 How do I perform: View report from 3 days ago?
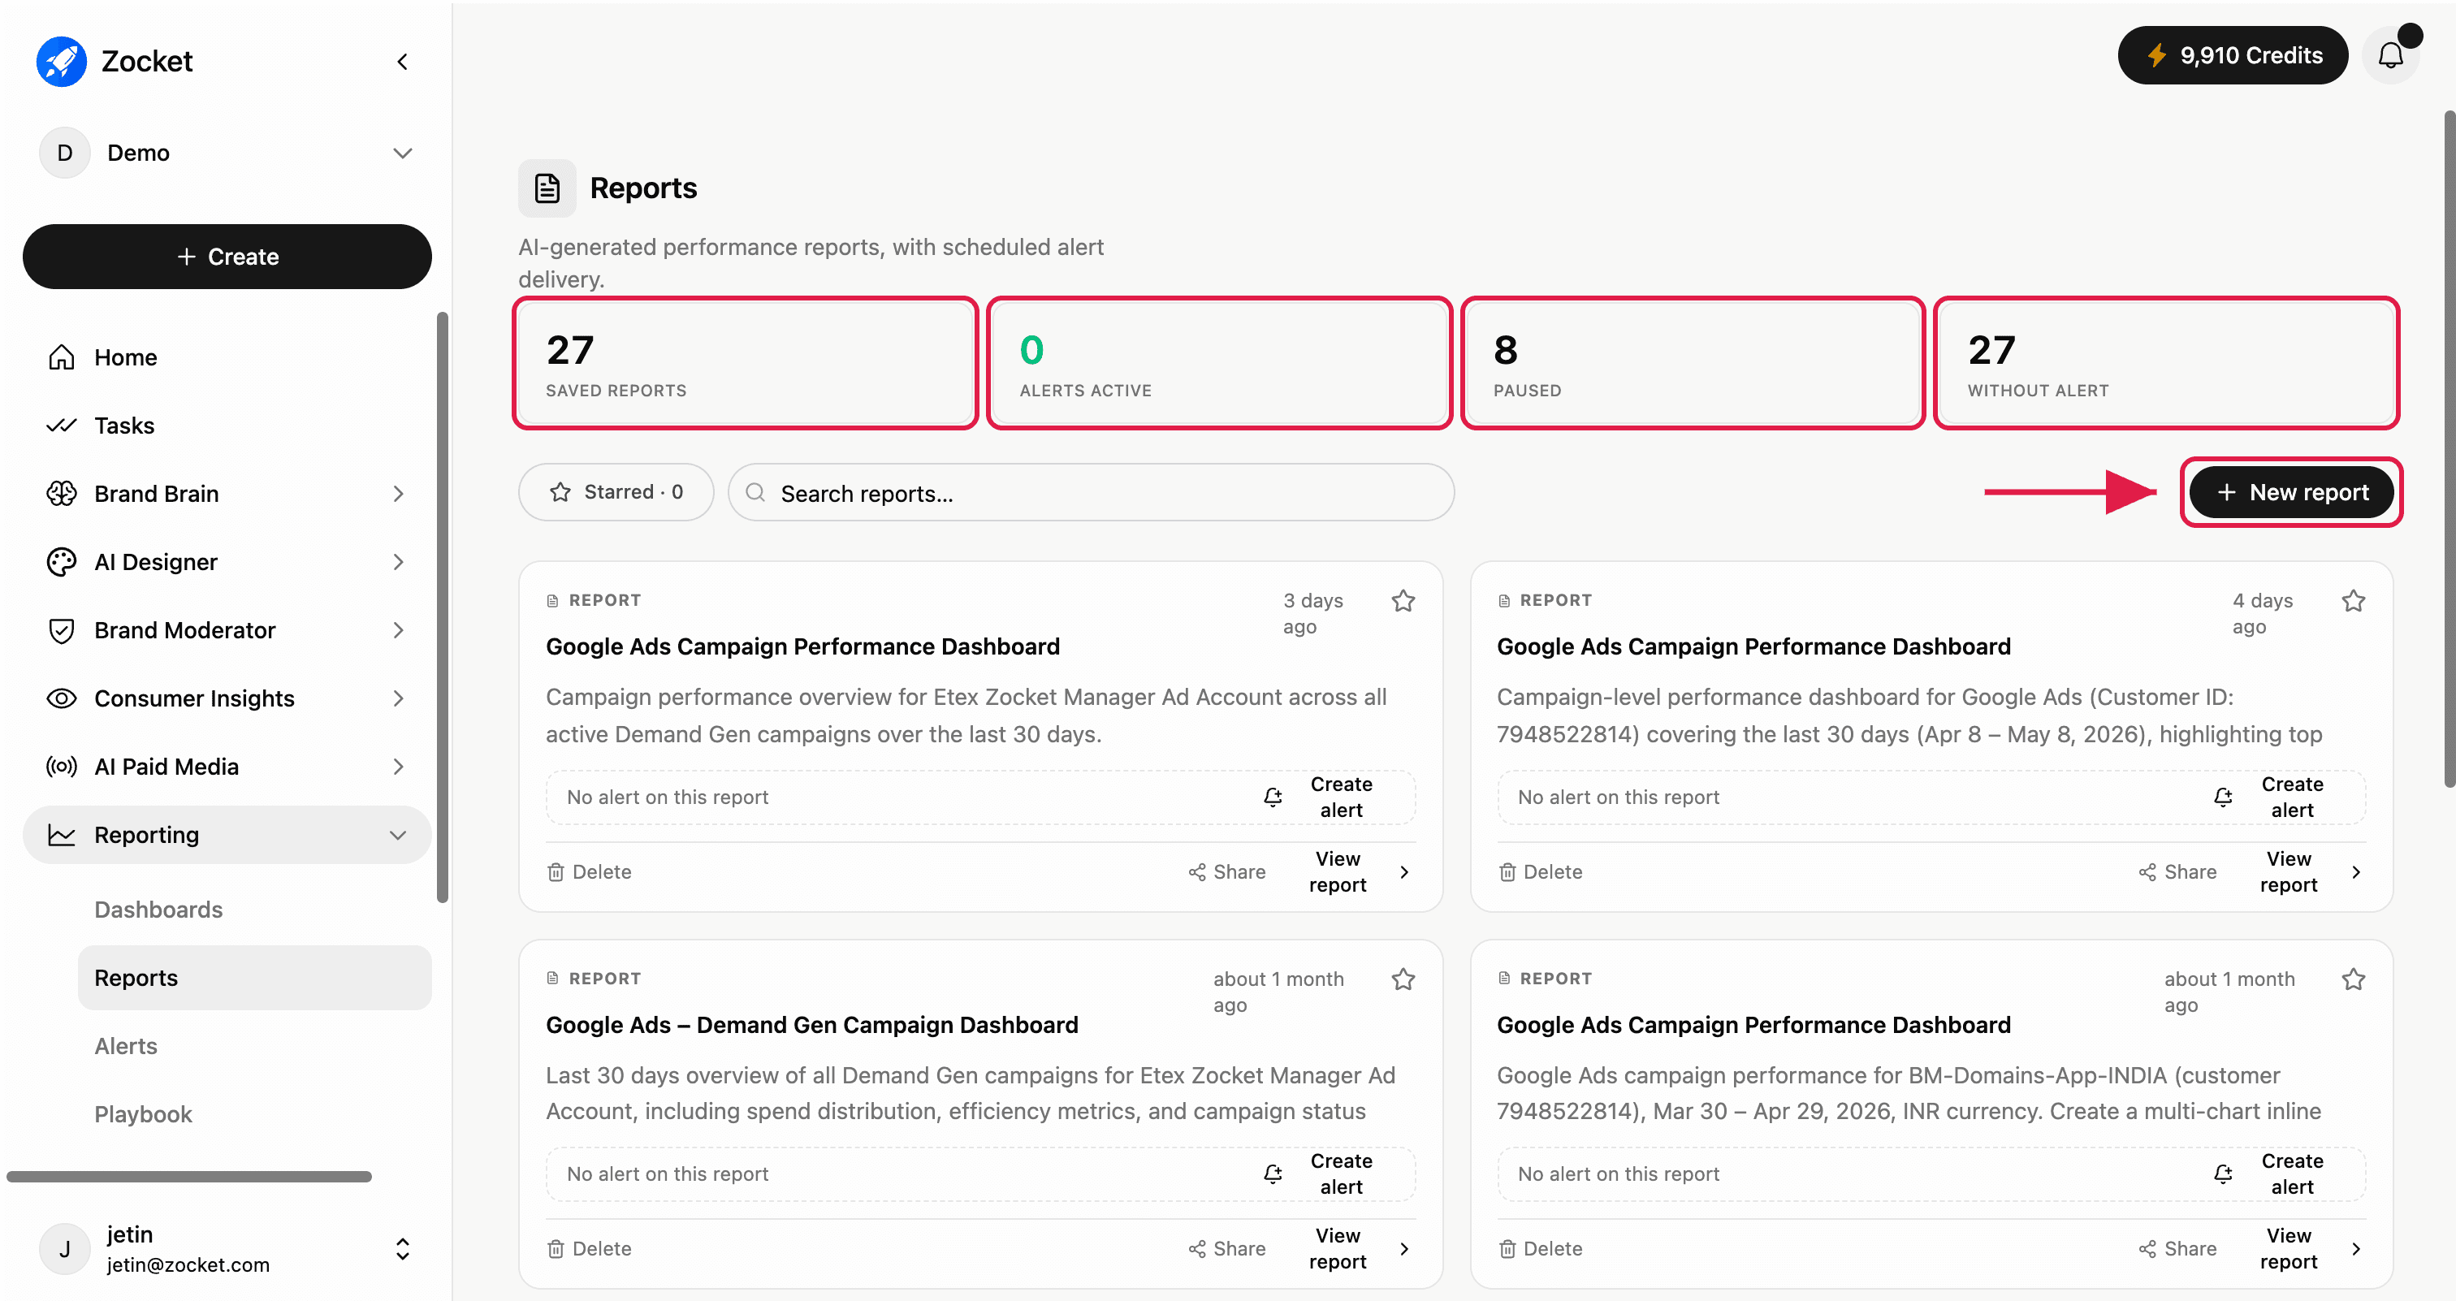coord(1360,872)
